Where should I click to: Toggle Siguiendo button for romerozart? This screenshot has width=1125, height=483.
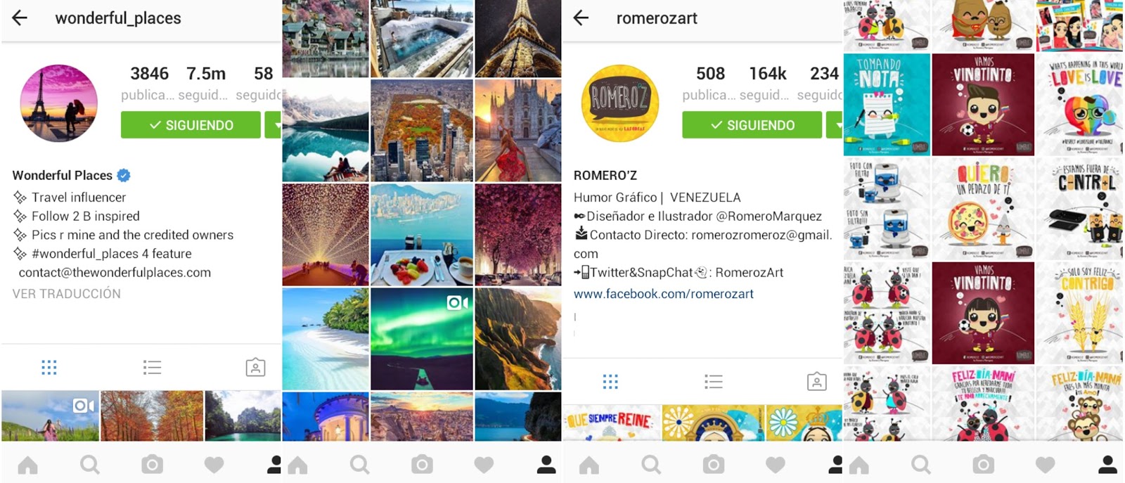pos(752,125)
